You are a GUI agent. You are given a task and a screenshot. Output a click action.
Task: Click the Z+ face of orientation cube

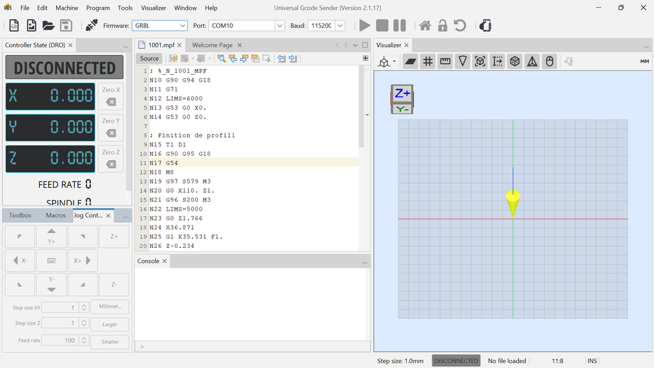coord(402,93)
